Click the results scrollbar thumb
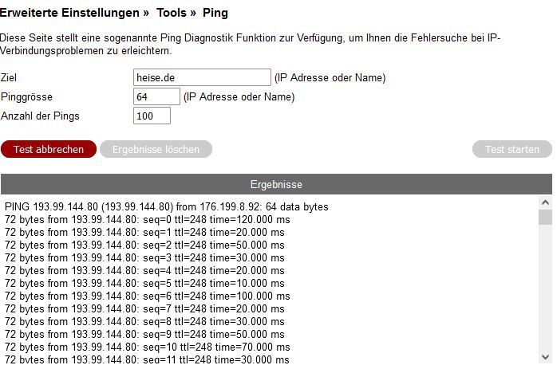This screenshot has width=557, height=369. coord(546,218)
